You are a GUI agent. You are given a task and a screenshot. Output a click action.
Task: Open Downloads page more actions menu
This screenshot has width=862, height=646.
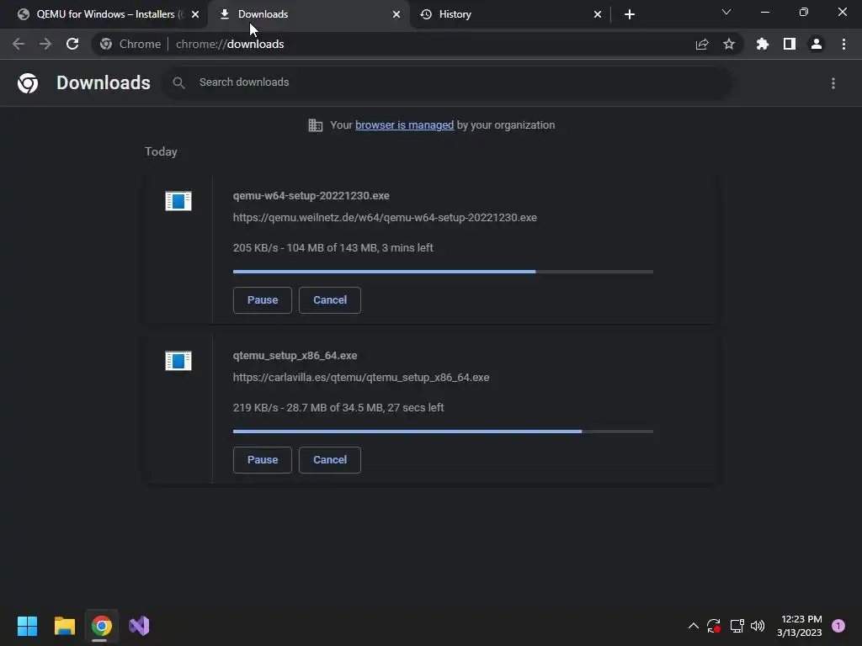tap(833, 83)
